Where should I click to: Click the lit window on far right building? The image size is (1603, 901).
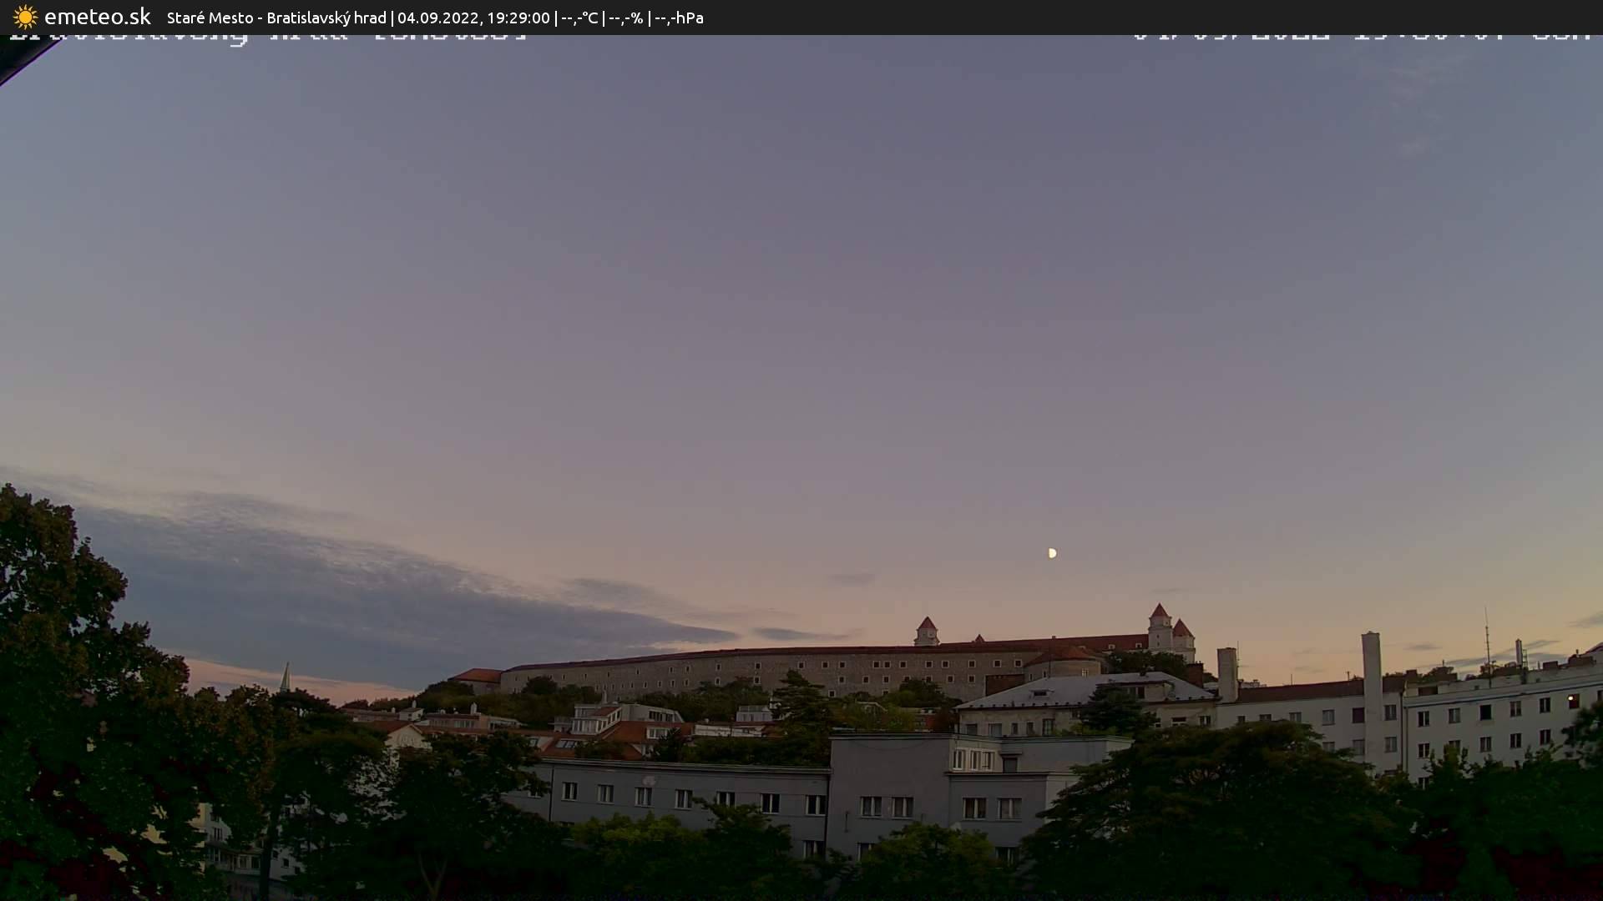1572,699
